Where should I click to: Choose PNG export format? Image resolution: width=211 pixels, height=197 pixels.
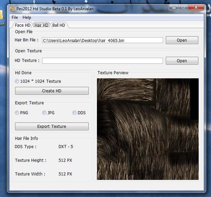[17, 113]
